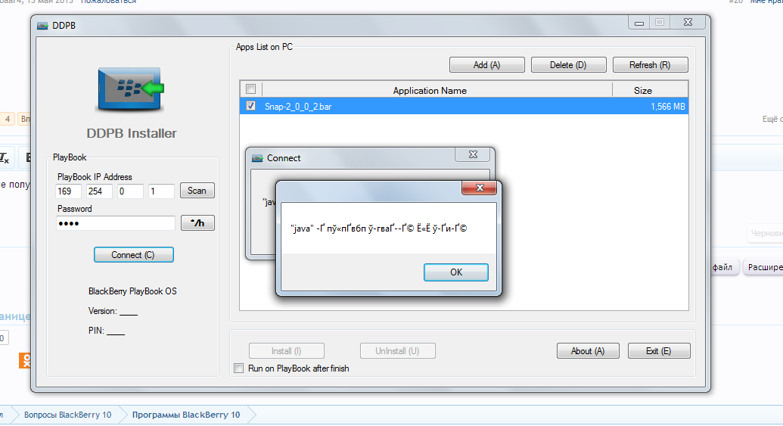The height and width of the screenshot is (426, 783).
Task: Click OK in the error dialog
Action: tap(456, 272)
